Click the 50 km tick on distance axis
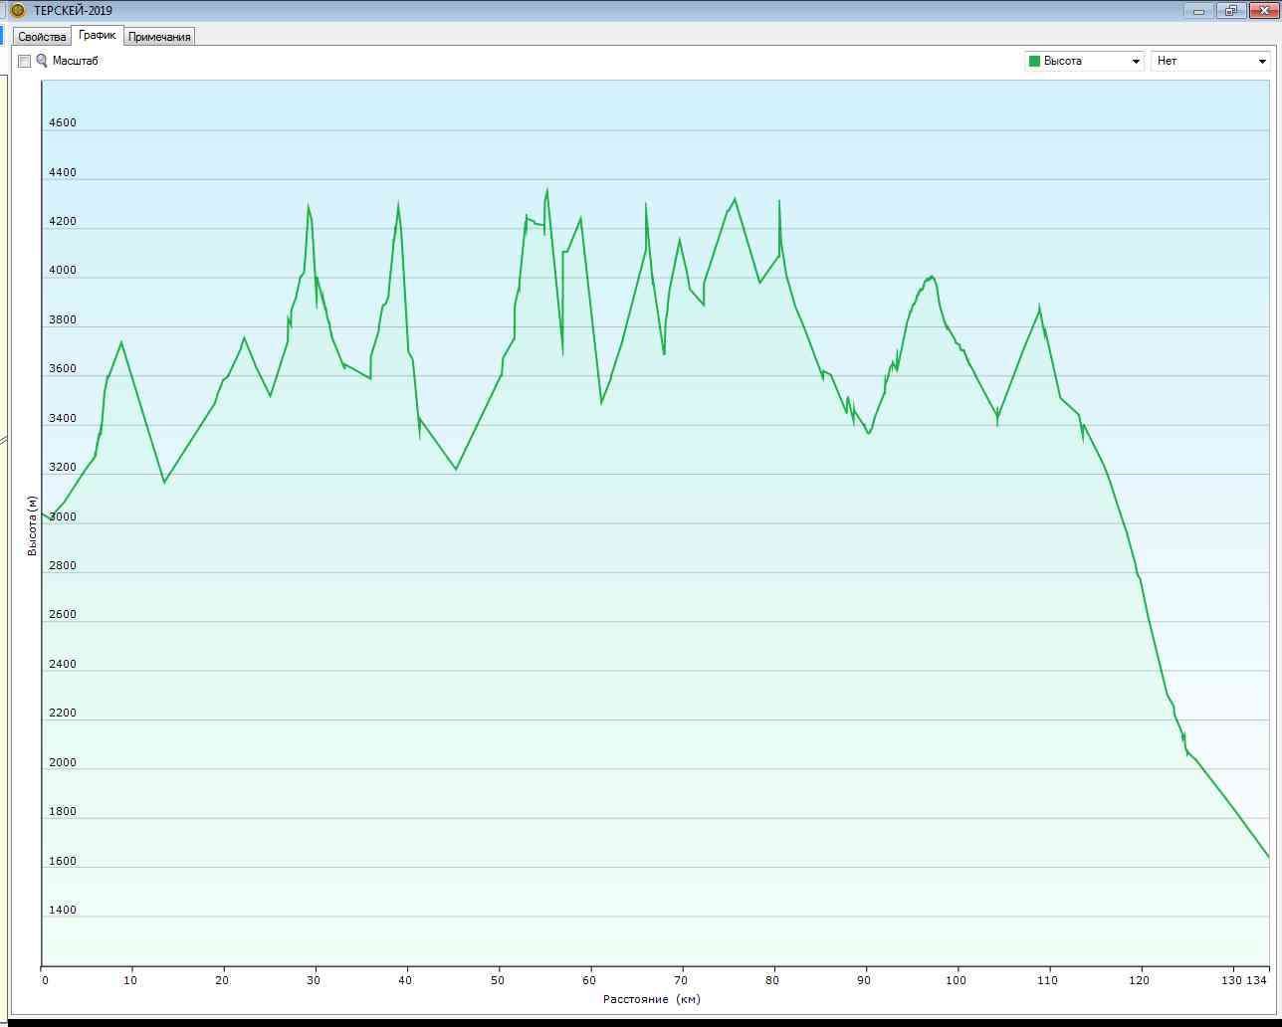 coord(498,980)
